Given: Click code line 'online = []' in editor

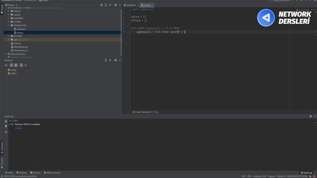Looking at the screenshot, I should (139, 17).
